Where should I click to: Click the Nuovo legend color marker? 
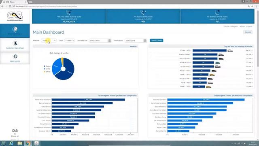(45, 66)
